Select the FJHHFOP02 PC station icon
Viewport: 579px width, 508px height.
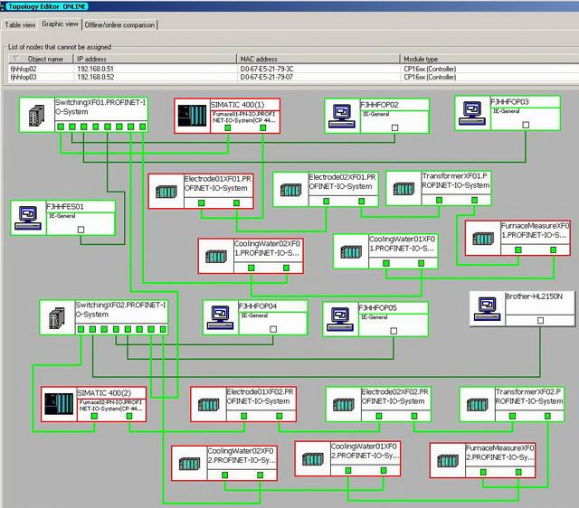(342, 116)
